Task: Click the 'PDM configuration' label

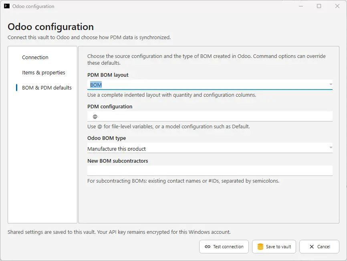Action: (x=110, y=107)
